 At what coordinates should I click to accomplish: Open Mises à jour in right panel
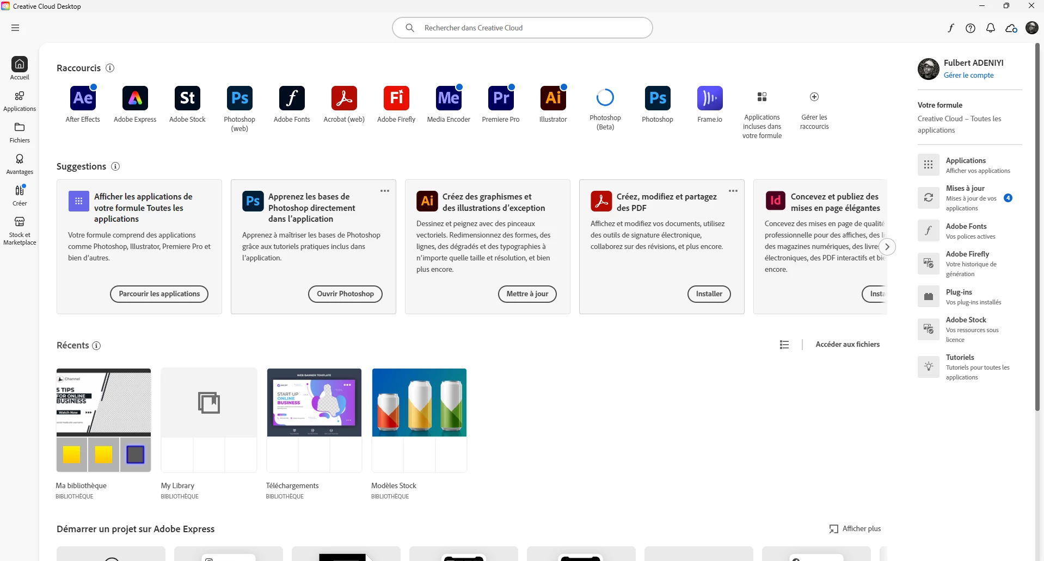click(x=969, y=198)
